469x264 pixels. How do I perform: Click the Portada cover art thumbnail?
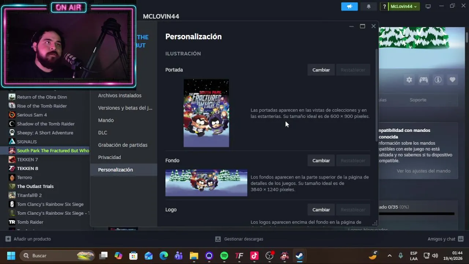click(206, 113)
